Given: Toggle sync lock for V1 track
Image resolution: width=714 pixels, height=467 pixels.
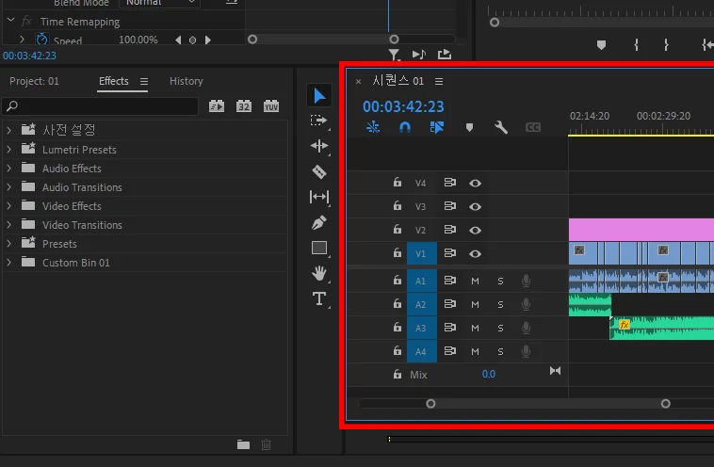Looking at the screenshot, I should click(x=450, y=252).
